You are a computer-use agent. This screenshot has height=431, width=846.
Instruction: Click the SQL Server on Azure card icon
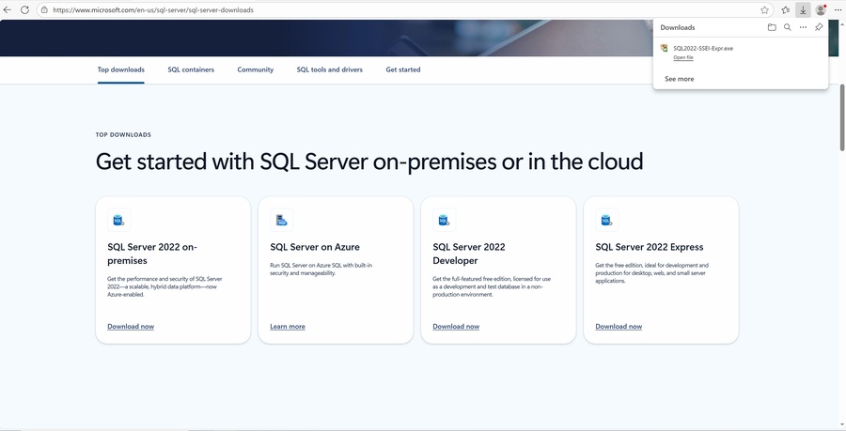[x=282, y=220]
